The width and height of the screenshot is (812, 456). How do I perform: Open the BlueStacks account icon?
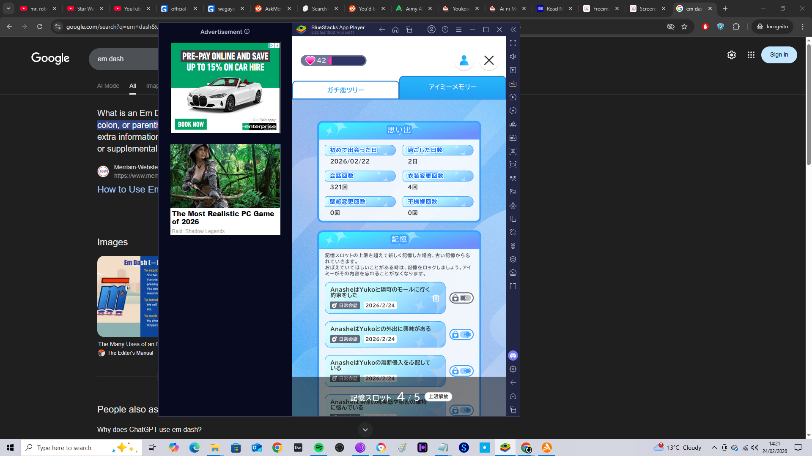coord(431,30)
